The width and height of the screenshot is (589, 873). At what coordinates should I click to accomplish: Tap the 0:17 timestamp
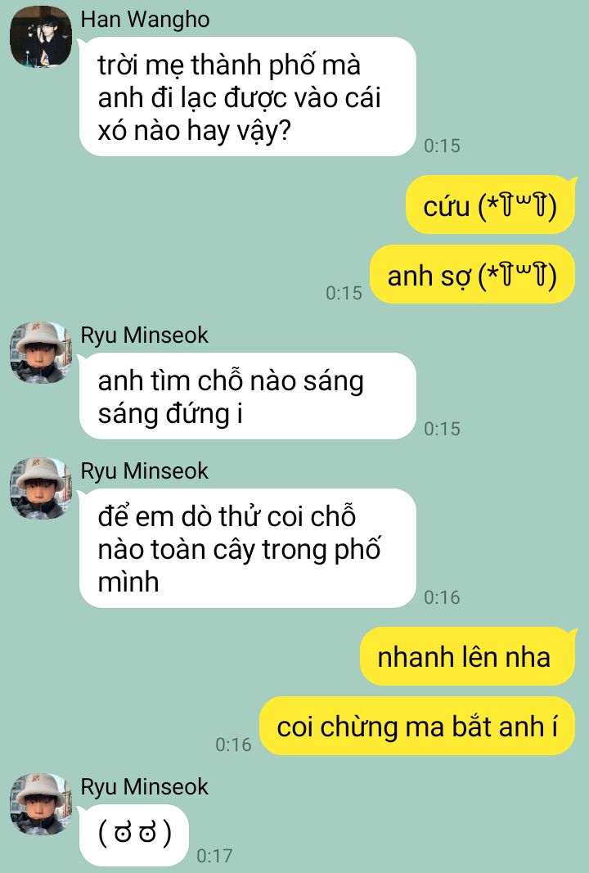pyautogui.click(x=214, y=856)
